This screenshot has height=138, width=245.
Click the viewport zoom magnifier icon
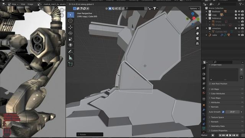pyautogui.click(x=198, y=28)
